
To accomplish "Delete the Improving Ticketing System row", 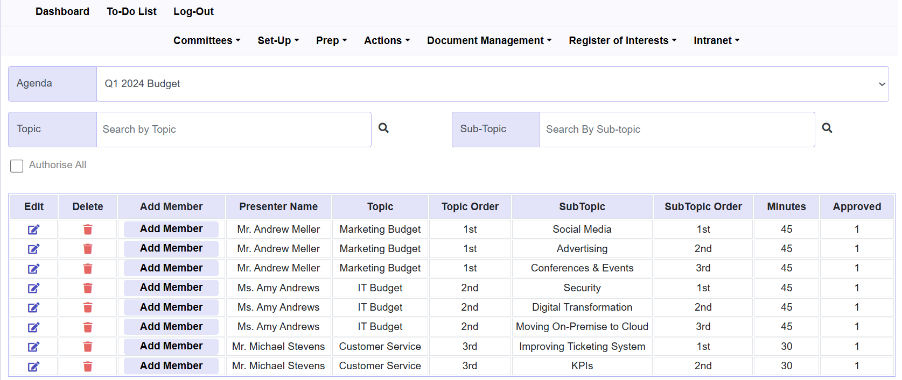I will [x=88, y=347].
